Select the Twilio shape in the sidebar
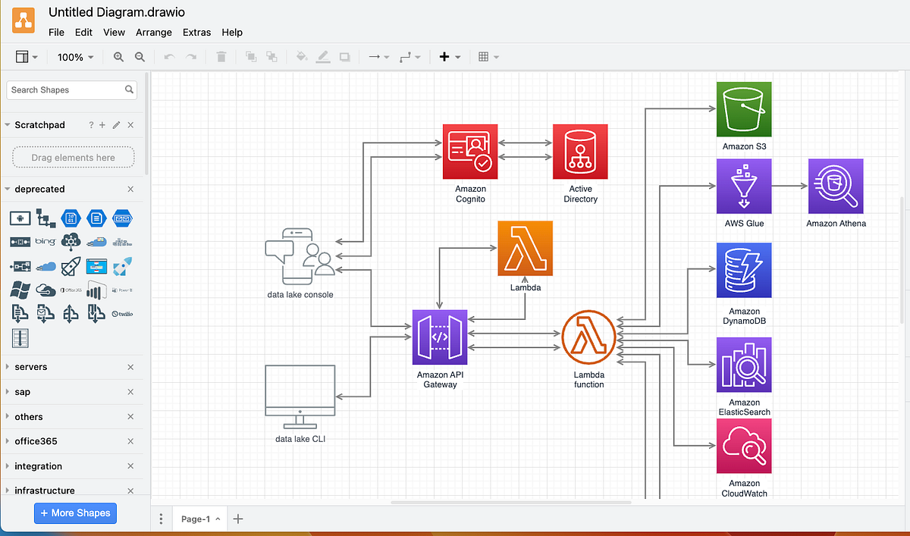This screenshot has height=536, width=910. 122,313
